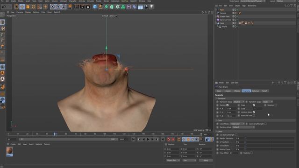299x168 pixels.
Task: Toggle the Uniform Scale checkbox
Action: pyautogui.click(x=254, y=112)
